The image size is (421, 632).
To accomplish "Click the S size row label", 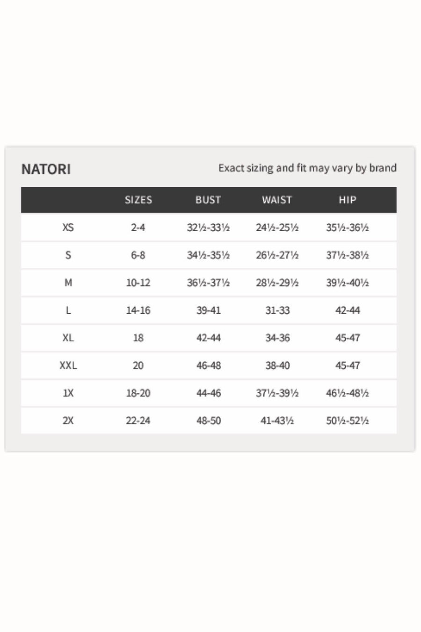I will click(68, 255).
